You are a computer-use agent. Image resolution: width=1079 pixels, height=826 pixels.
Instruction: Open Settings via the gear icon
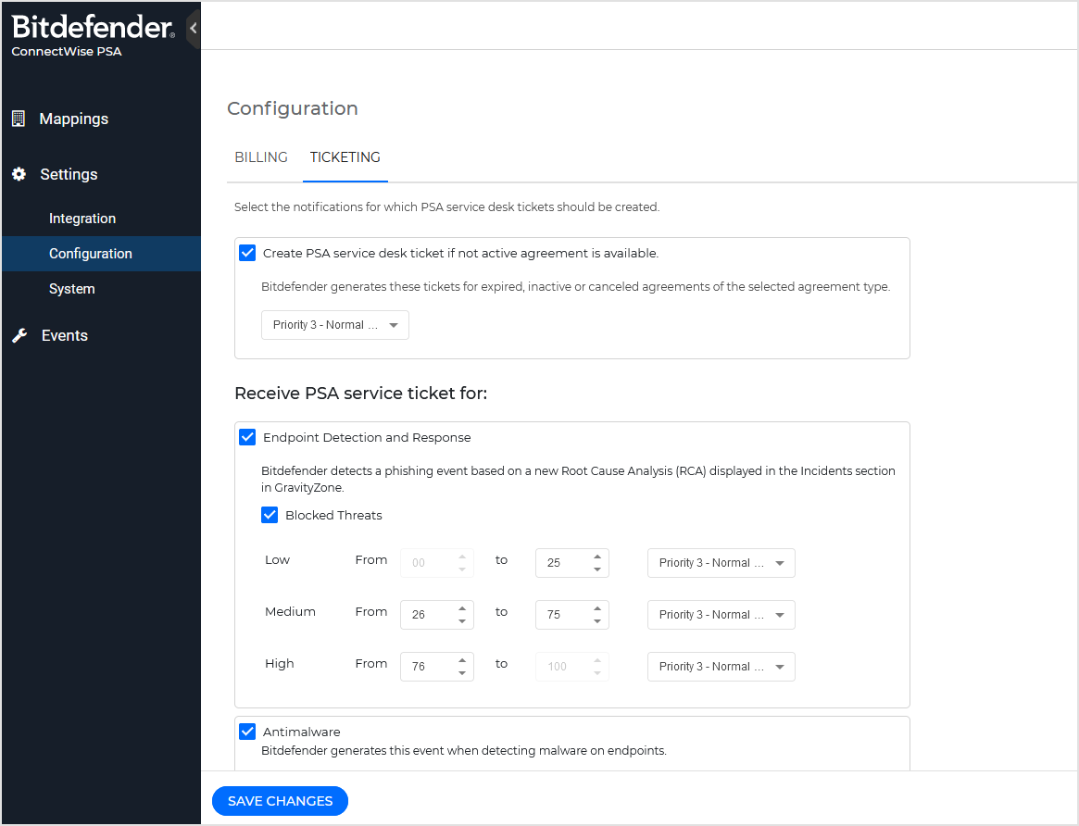[x=20, y=174]
